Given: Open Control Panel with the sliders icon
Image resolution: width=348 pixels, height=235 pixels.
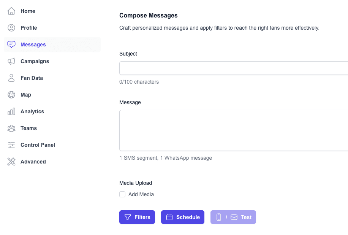Looking at the screenshot, I should [x=11, y=145].
